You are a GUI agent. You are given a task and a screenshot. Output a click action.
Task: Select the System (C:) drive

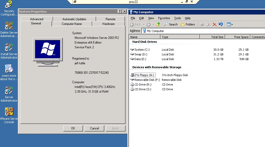coord(140,50)
